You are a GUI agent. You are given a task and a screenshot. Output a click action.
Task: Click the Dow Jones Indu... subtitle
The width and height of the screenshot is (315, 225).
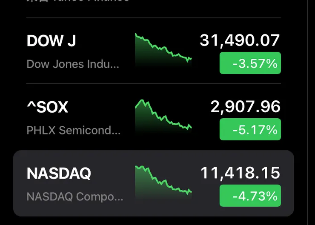pyautogui.click(x=73, y=64)
